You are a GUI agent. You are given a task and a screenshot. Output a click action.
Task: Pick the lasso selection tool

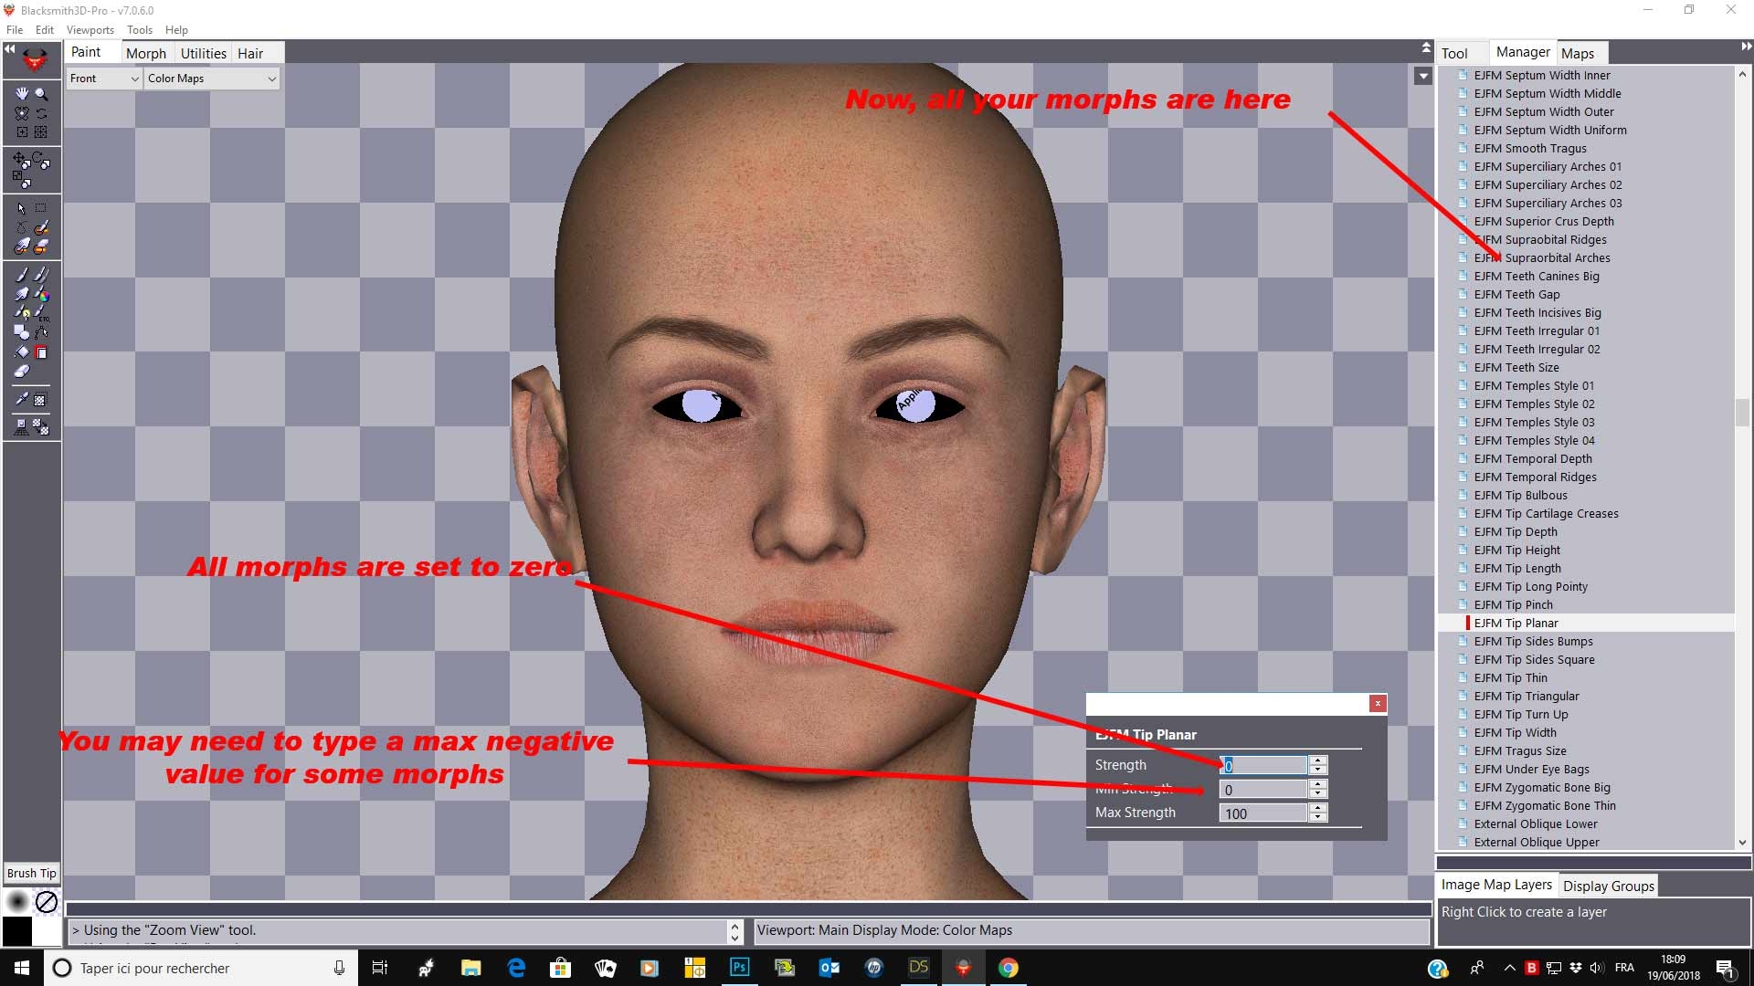tap(21, 226)
